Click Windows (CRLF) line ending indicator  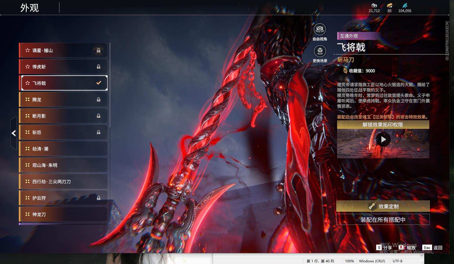point(372,261)
